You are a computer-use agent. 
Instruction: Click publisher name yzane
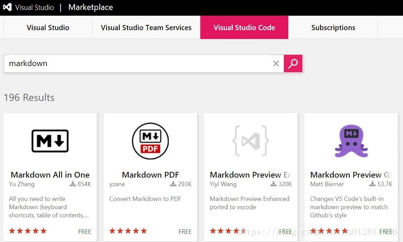[117, 185]
